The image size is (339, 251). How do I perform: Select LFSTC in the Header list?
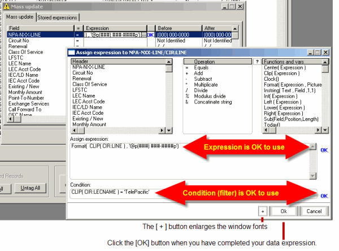coord(80,90)
